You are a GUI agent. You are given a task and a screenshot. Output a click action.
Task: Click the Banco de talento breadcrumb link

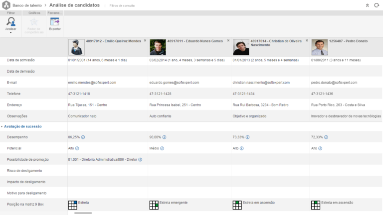click(27, 5)
